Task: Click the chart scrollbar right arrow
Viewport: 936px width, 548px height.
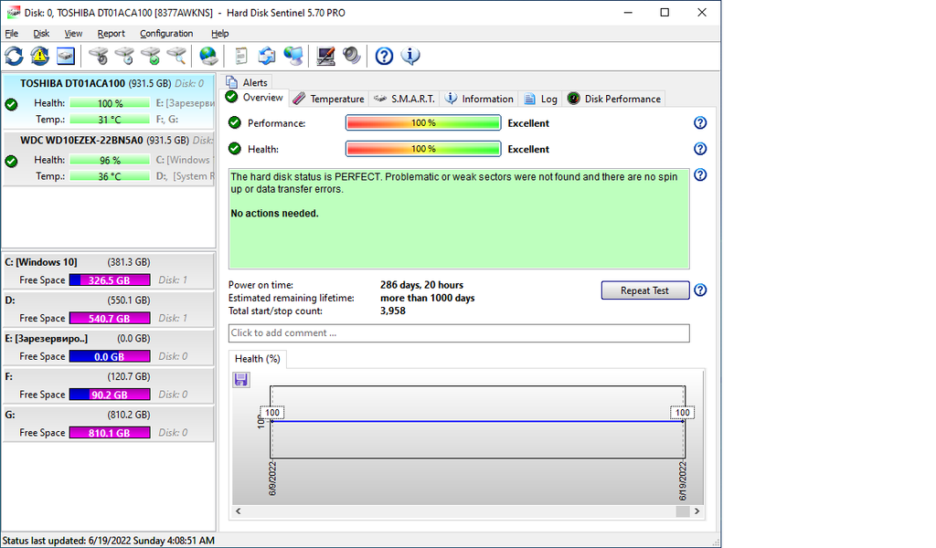Action: (697, 511)
